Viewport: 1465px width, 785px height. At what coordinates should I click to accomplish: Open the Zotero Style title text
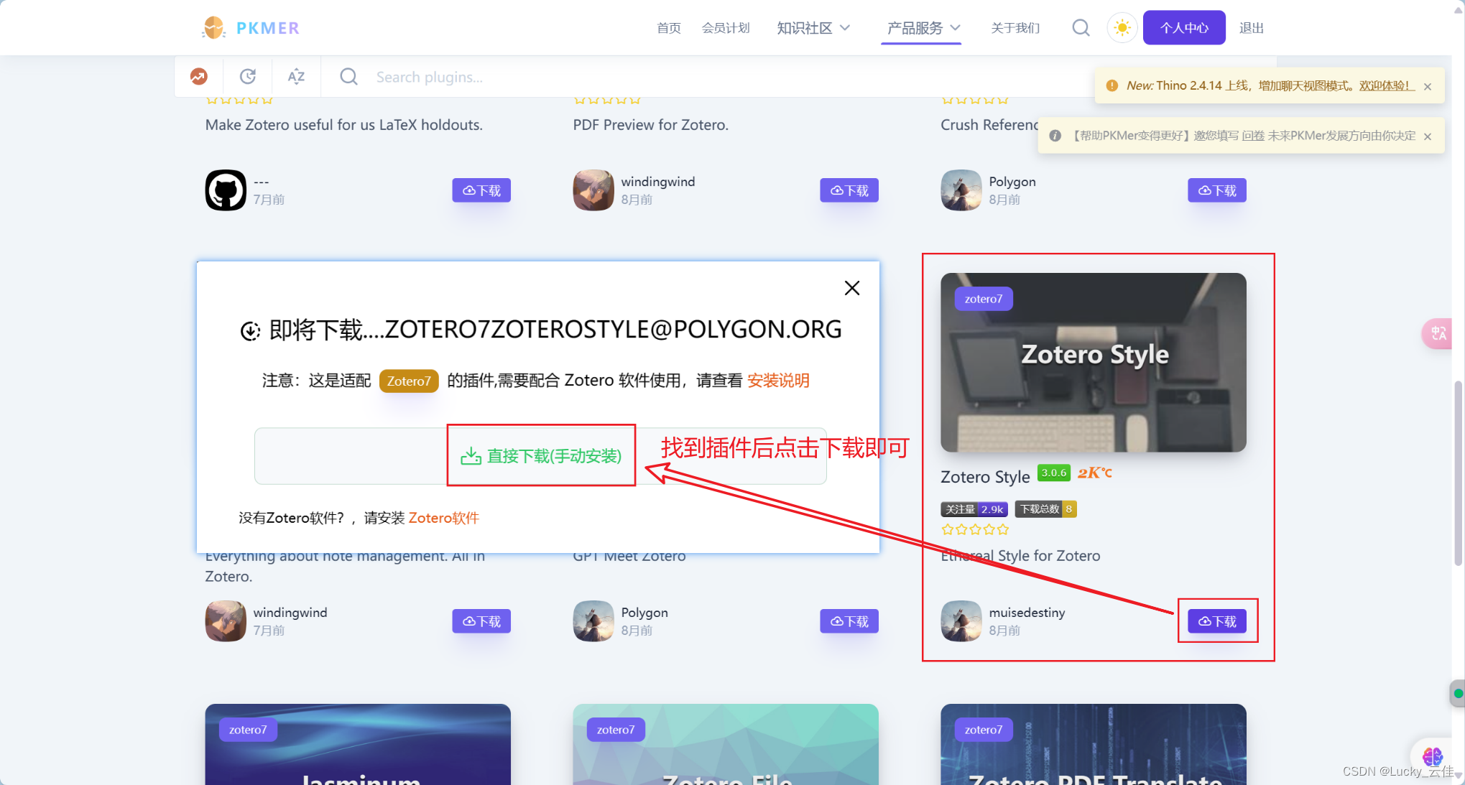click(x=985, y=477)
